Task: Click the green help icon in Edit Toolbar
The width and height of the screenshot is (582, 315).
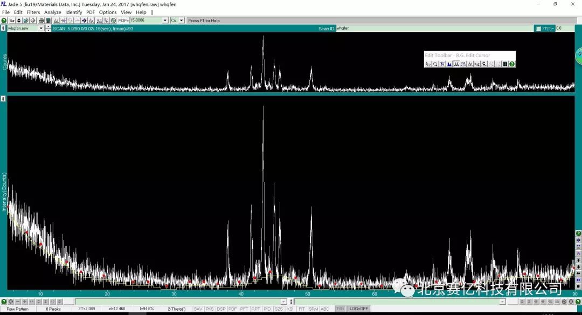Action: point(512,64)
